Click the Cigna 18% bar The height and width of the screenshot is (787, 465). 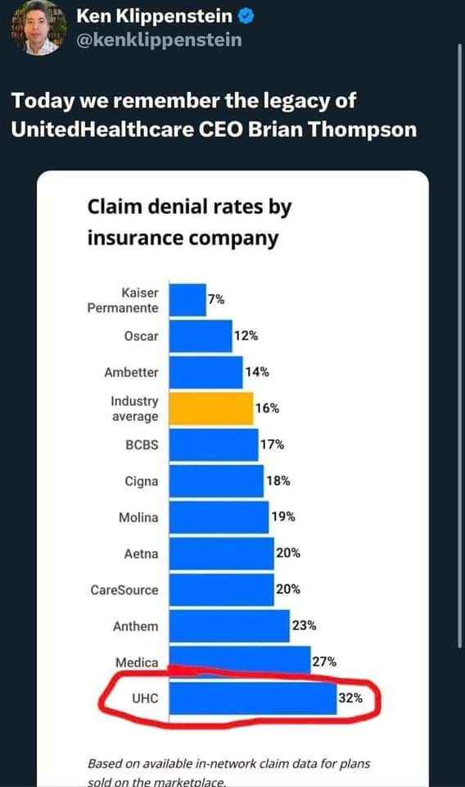coord(216,481)
